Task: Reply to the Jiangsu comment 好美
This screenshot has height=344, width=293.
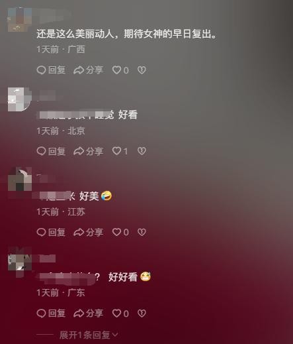Action: point(51,232)
